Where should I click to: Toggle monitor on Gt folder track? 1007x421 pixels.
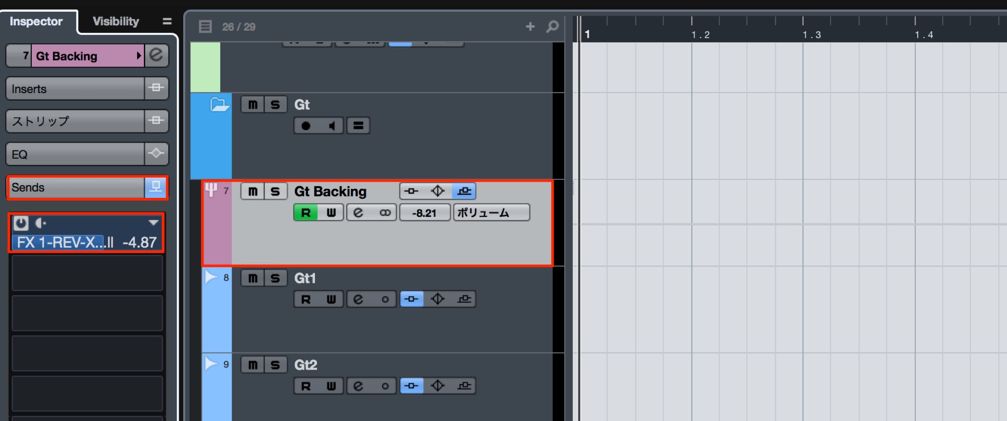click(x=332, y=126)
